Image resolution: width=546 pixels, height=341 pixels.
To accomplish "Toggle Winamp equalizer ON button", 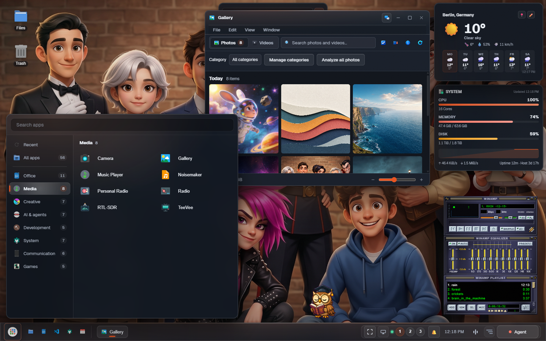I will (452, 244).
